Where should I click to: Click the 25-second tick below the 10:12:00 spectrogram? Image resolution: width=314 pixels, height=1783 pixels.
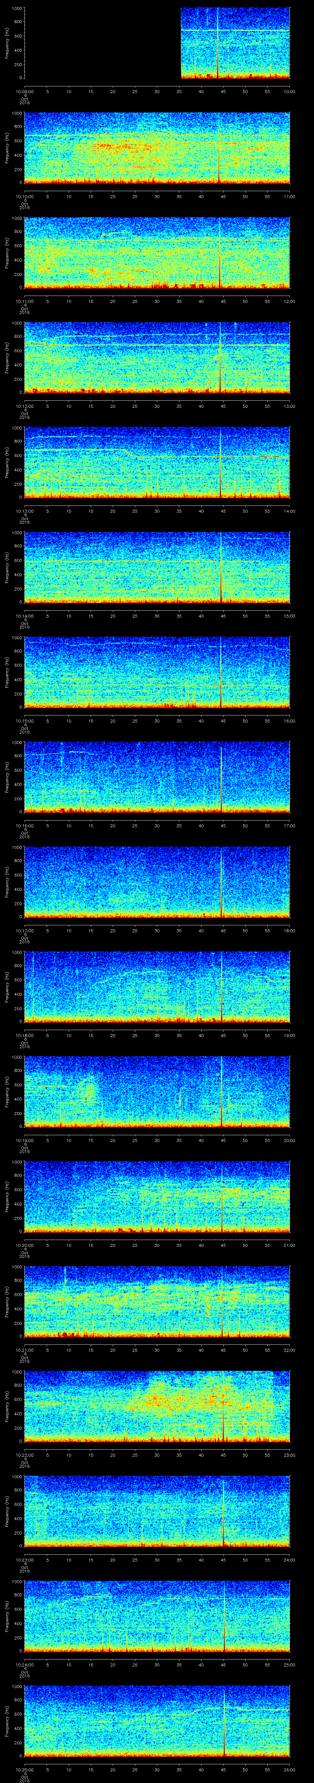135,406
